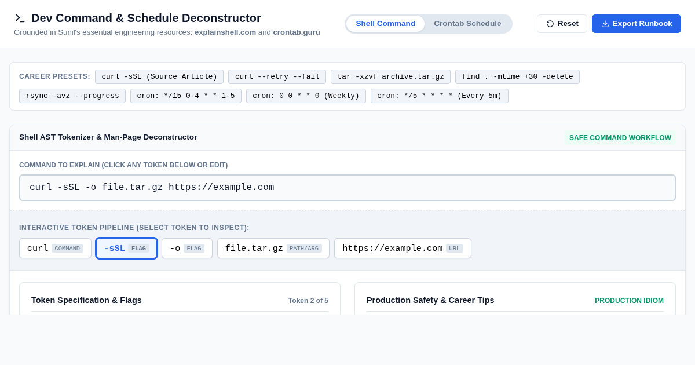Select the -sSL FLAG token

[126, 249]
